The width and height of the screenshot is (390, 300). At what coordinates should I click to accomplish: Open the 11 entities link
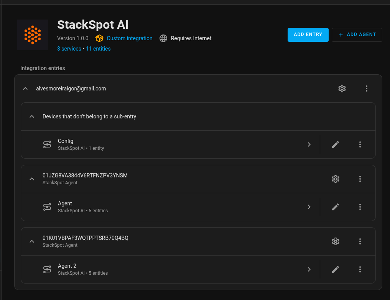(98, 49)
